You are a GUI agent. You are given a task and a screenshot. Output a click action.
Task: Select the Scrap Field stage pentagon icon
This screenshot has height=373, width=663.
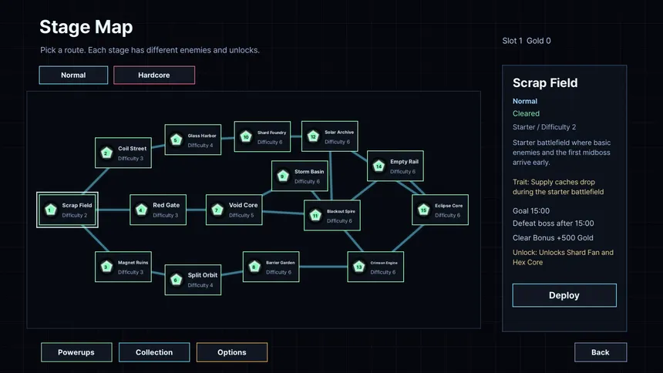(x=51, y=210)
